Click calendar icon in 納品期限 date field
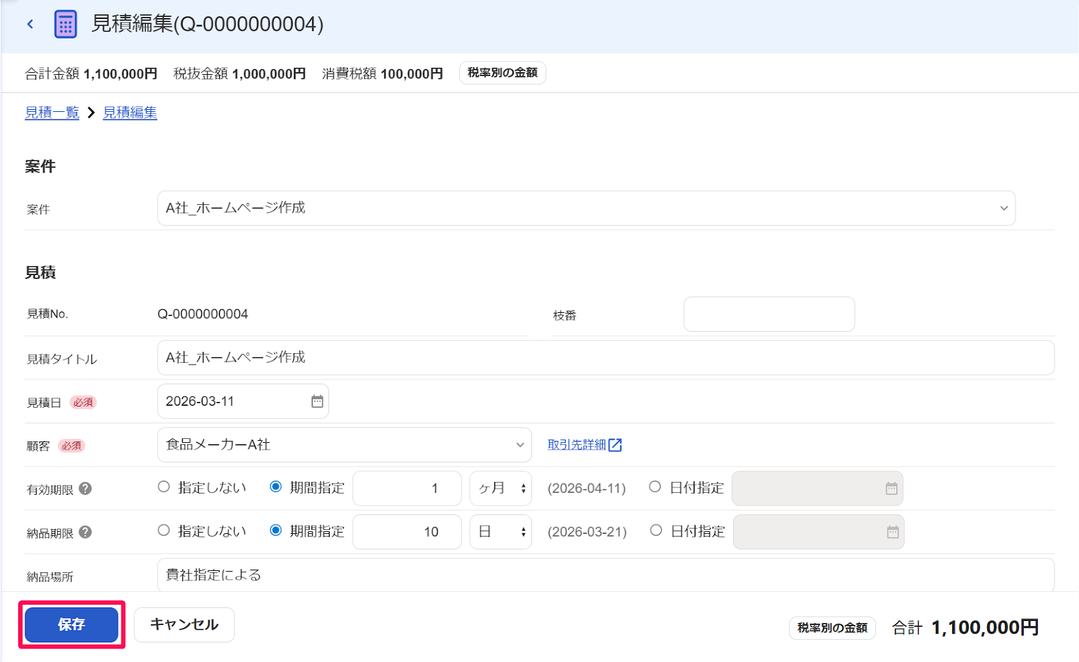The height and width of the screenshot is (662, 1079). [893, 532]
